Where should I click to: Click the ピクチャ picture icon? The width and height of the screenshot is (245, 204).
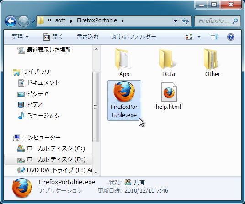coord(21,94)
